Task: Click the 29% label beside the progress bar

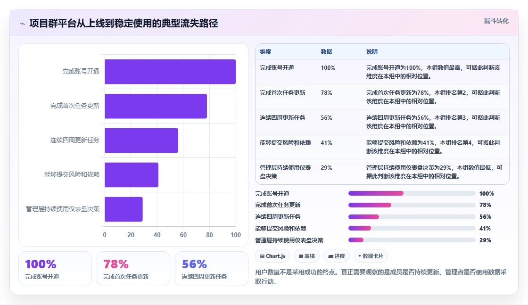Action: pyautogui.click(x=485, y=240)
